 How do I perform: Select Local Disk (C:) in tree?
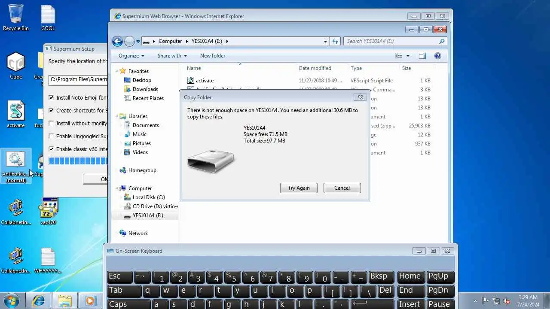(149, 197)
